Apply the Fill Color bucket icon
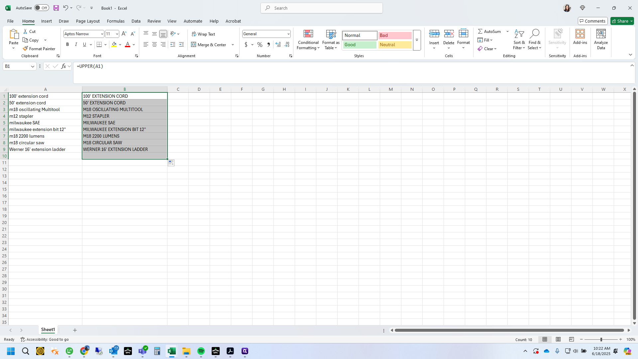 (x=114, y=45)
